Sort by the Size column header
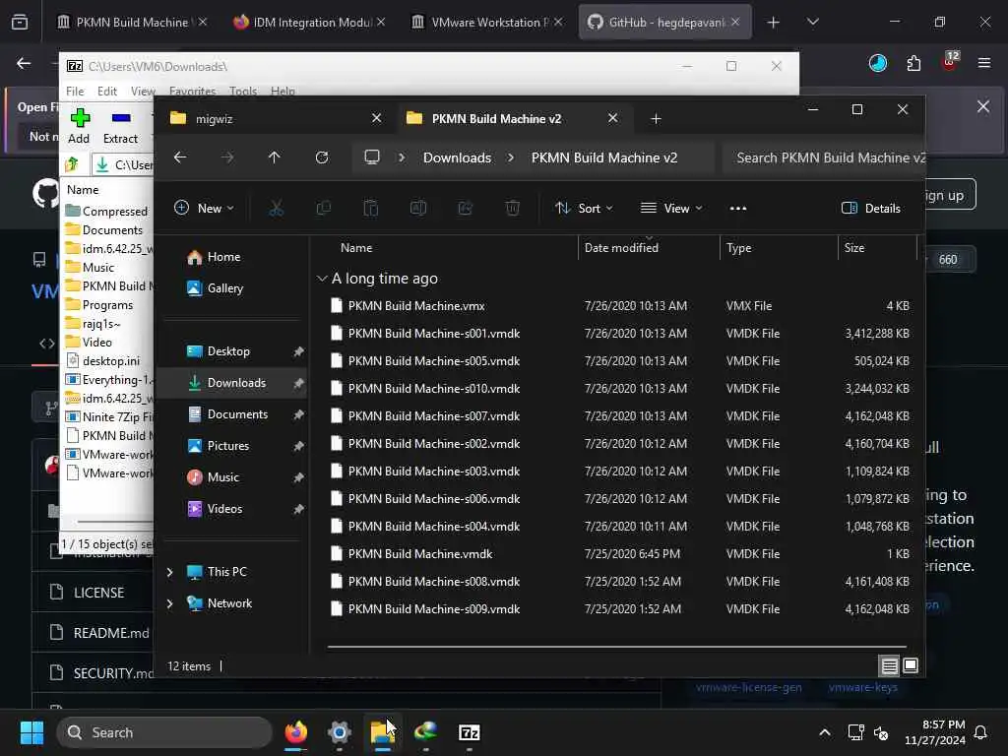The image size is (1008, 756). click(x=877, y=248)
